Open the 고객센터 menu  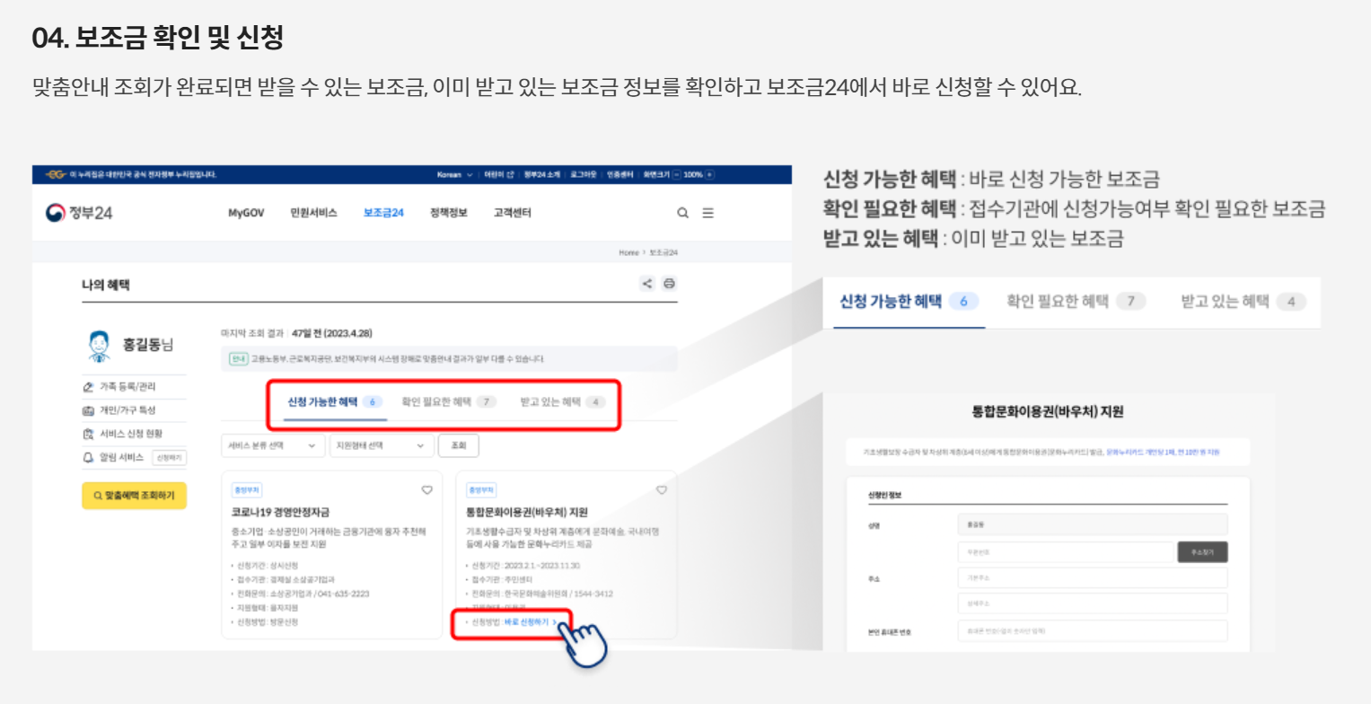pyautogui.click(x=513, y=213)
